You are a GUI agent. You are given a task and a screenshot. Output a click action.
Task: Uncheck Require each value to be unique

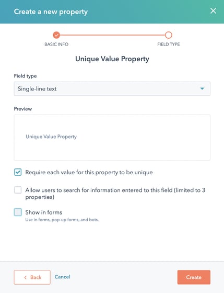(18, 172)
